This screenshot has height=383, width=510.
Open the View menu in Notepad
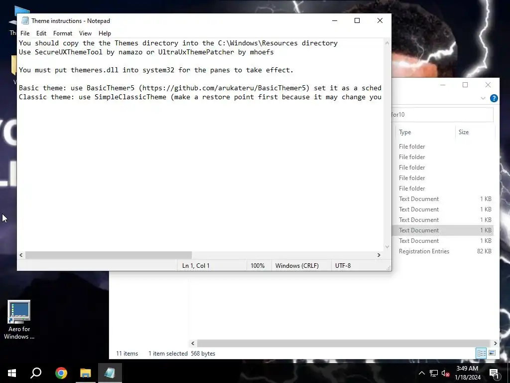(x=85, y=33)
